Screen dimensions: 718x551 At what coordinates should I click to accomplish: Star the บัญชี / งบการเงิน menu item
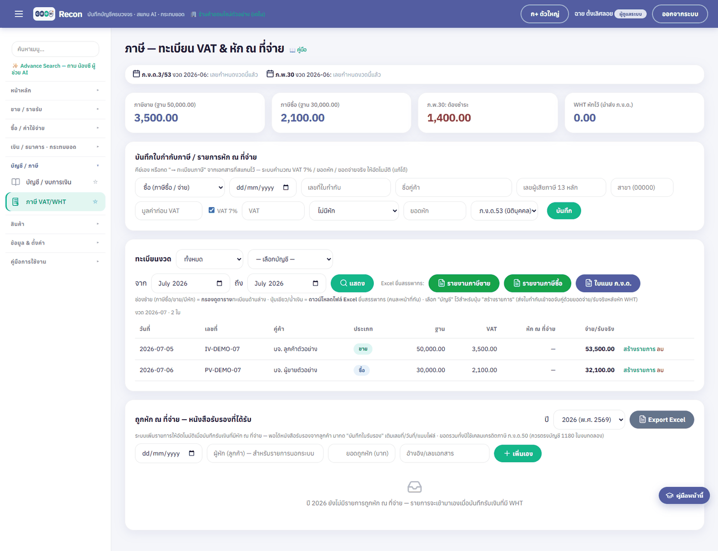(x=95, y=182)
